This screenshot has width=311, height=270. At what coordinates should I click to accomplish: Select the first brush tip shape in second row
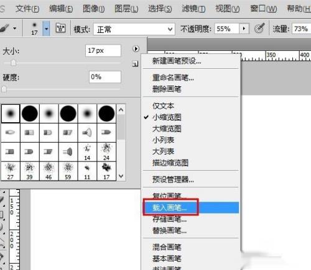click(x=11, y=133)
